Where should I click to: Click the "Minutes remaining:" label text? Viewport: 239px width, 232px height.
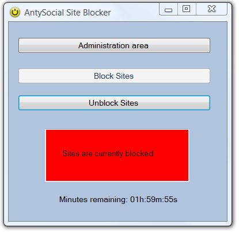point(93,200)
